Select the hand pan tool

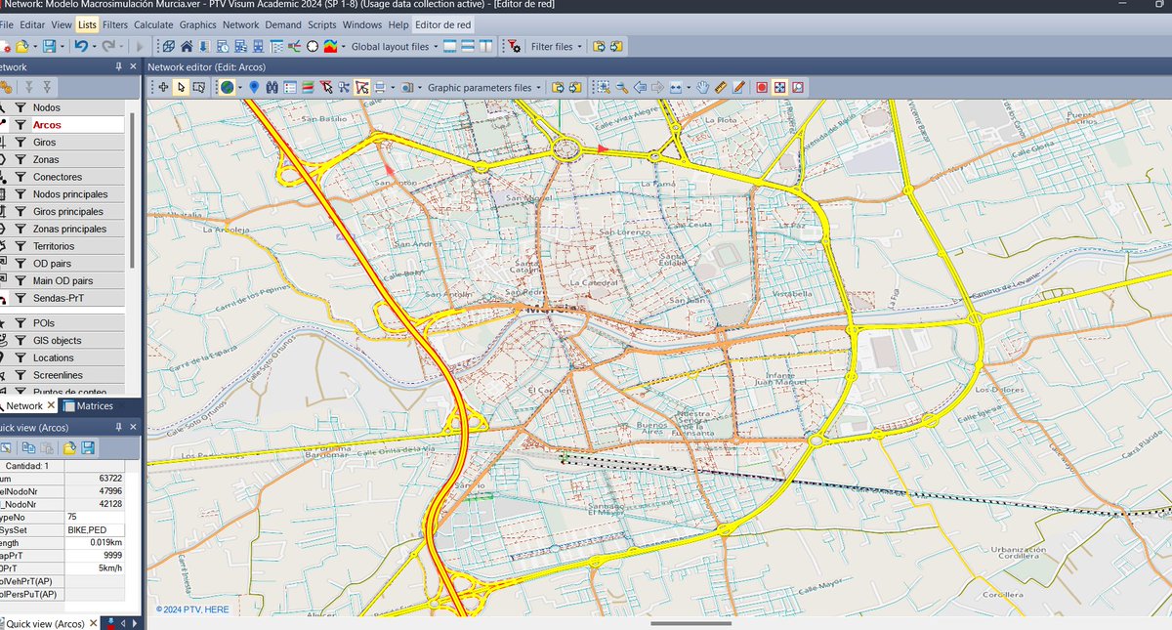702,87
